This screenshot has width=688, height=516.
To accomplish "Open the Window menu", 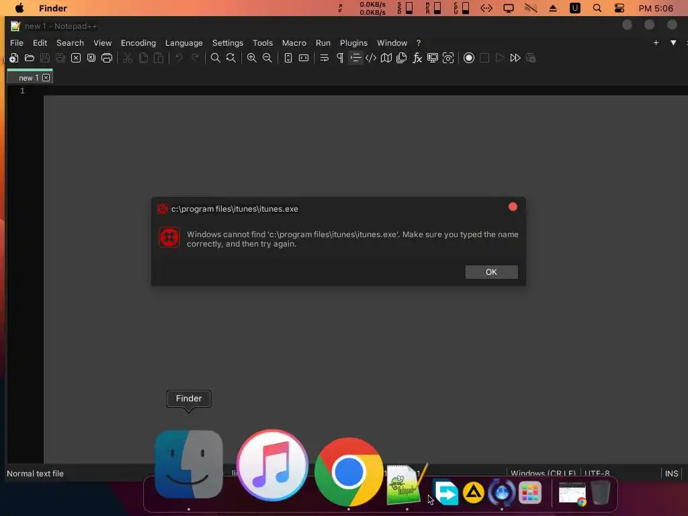I will (x=392, y=43).
